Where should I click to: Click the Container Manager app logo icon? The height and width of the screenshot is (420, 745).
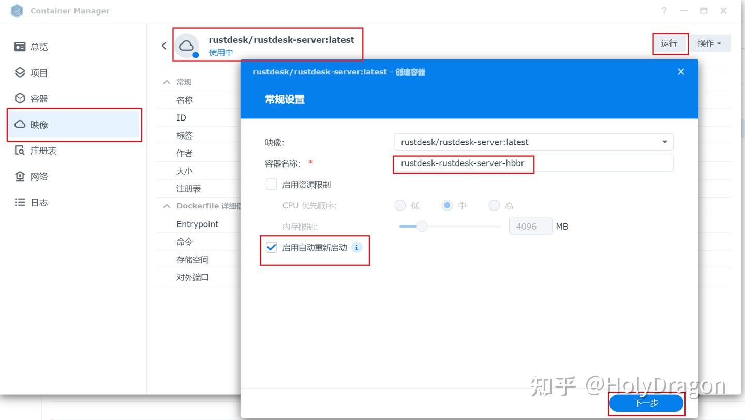tap(17, 11)
